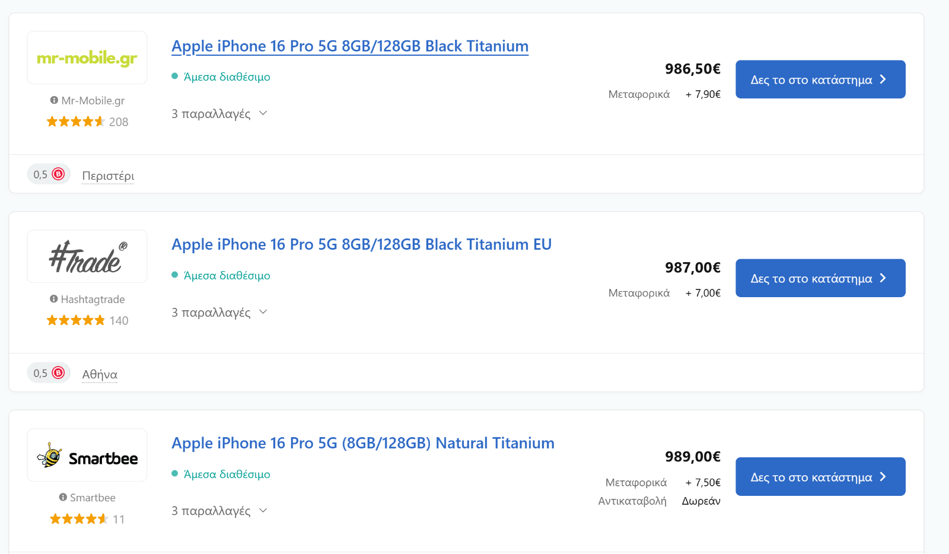Click the mr-mobile.gr store logo
Image resolution: width=949 pixels, height=554 pixels.
pyautogui.click(x=87, y=58)
